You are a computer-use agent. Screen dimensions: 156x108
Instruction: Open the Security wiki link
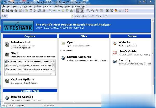click(124, 60)
